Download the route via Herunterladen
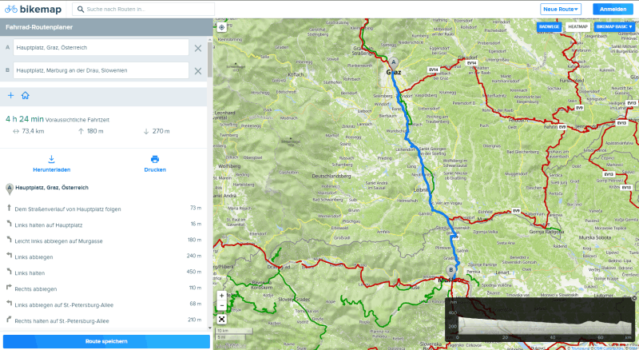The height and width of the screenshot is (350, 639). pos(52,164)
